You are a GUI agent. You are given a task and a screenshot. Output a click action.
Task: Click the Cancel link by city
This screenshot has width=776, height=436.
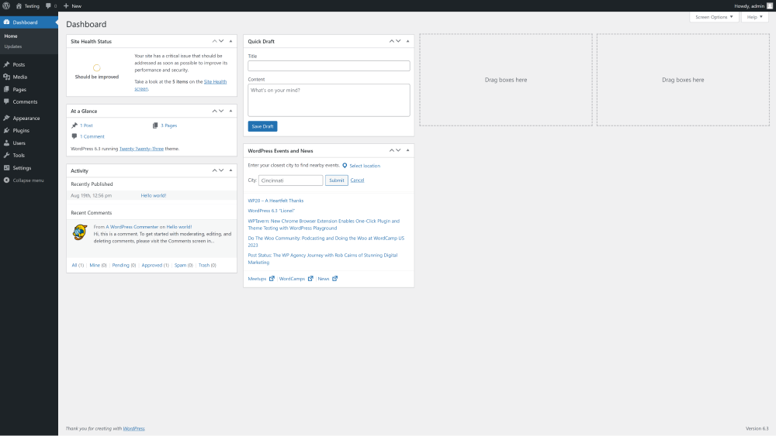357,180
